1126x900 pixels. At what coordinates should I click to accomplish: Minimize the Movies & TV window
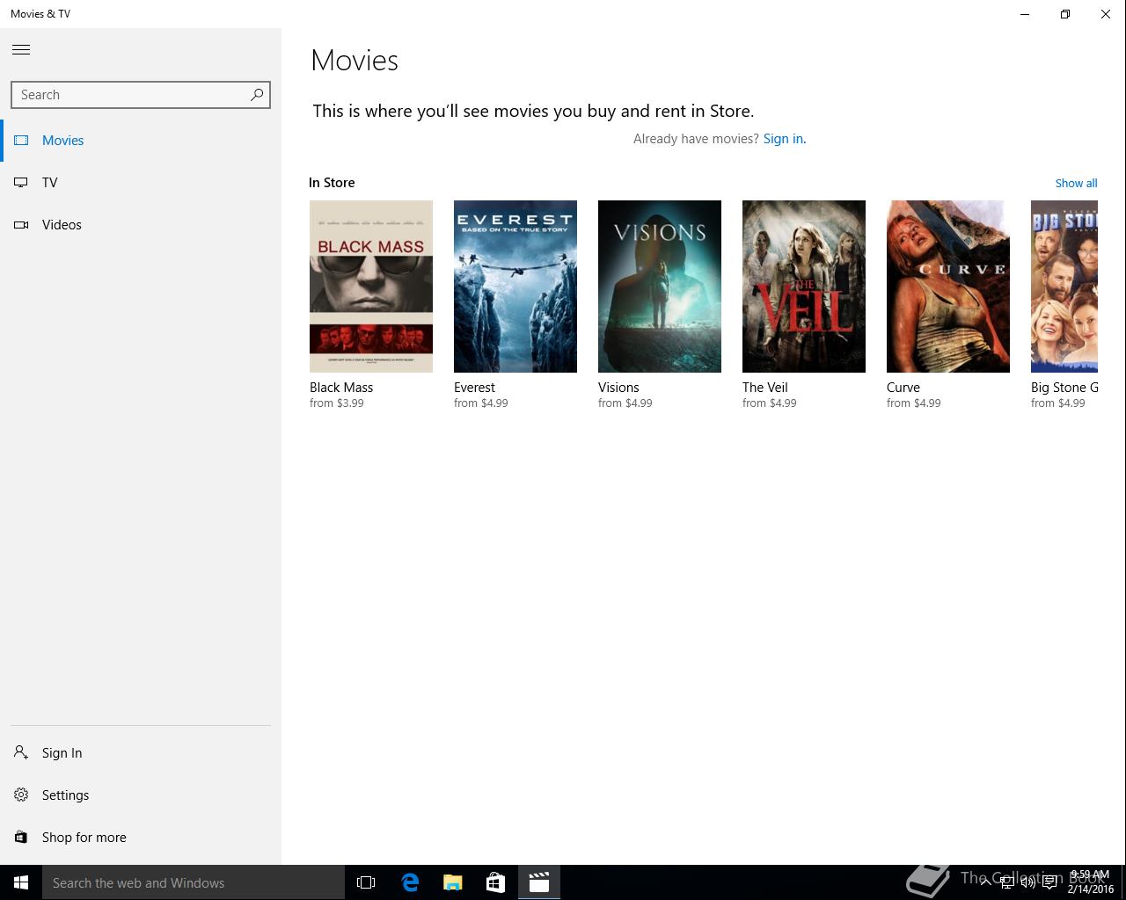1025,14
